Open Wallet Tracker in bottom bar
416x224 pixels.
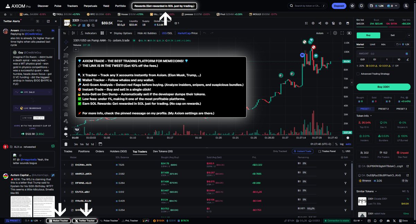pos(59,221)
